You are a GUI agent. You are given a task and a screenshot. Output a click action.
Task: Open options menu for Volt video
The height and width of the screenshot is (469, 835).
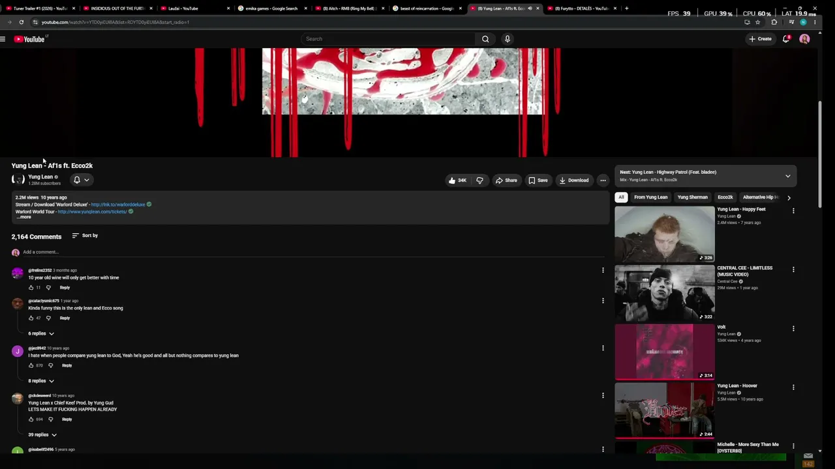(x=793, y=328)
